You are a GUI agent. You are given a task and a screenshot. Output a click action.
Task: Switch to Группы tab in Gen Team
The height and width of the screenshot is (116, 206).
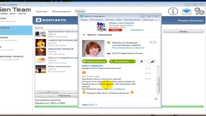tap(42, 12)
